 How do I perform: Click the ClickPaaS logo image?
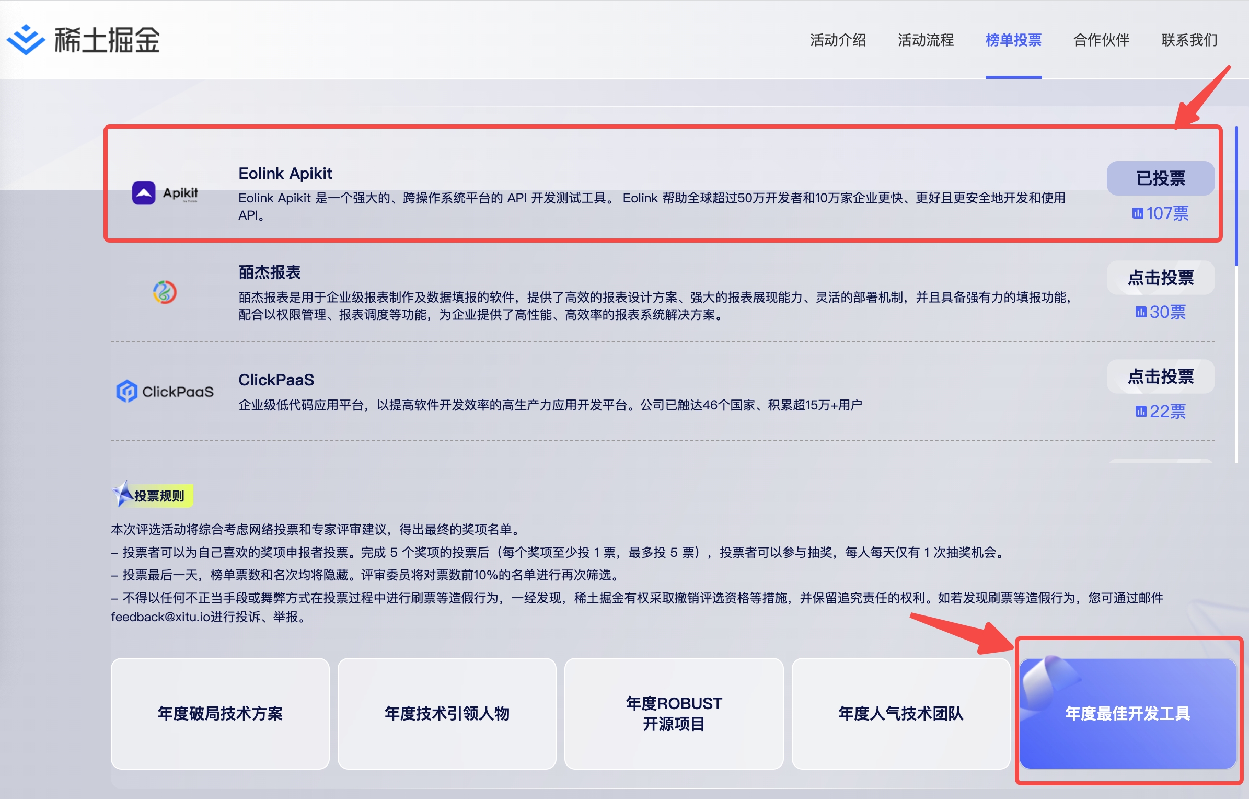pos(165,391)
